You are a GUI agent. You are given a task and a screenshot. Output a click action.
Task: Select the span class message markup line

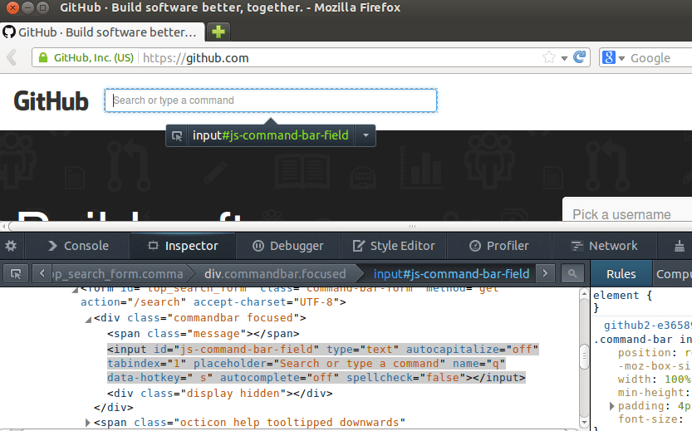tap(203, 334)
